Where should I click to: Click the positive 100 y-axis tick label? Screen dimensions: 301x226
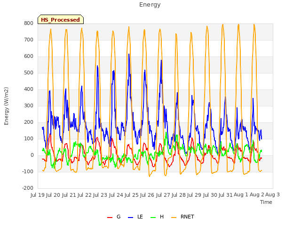[29, 138]
